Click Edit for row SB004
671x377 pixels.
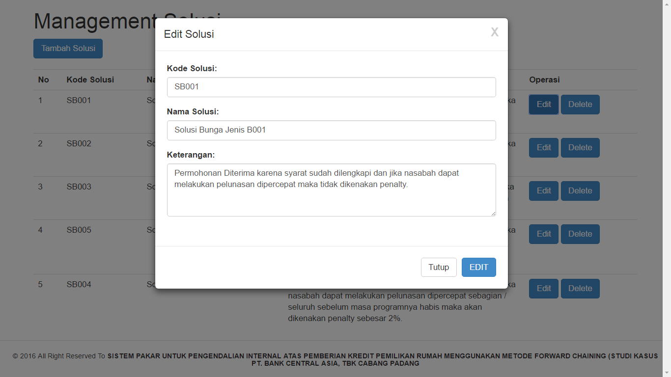tap(543, 289)
